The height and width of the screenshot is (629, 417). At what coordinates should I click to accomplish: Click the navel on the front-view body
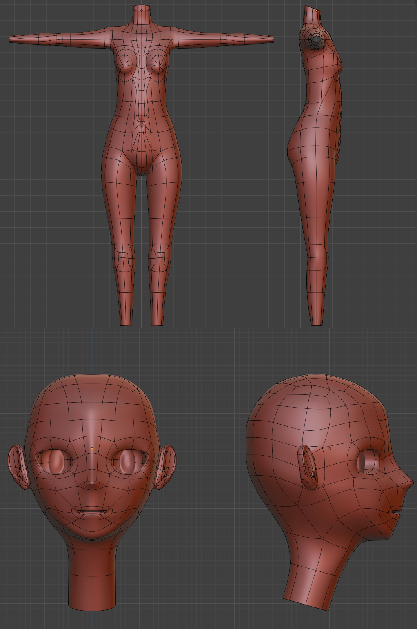142,124
